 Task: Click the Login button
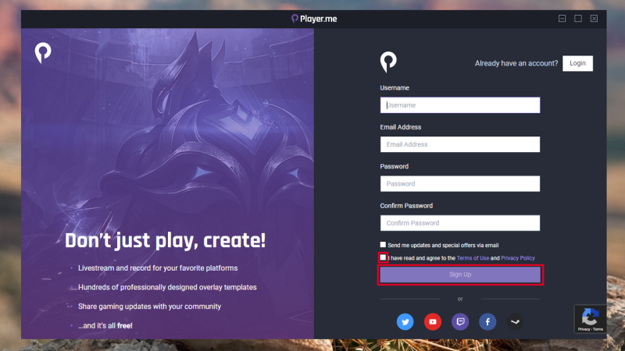coord(577,63)
